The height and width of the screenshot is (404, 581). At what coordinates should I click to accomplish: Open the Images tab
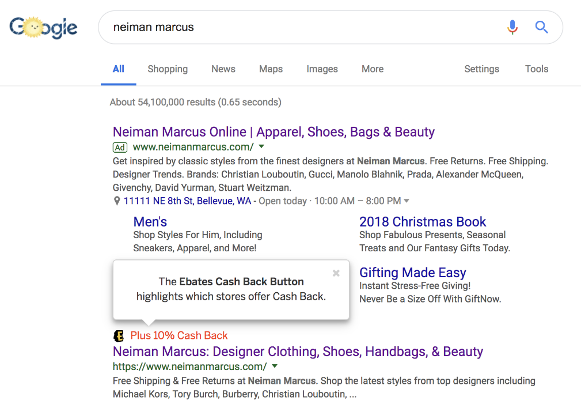pos(322,69)
